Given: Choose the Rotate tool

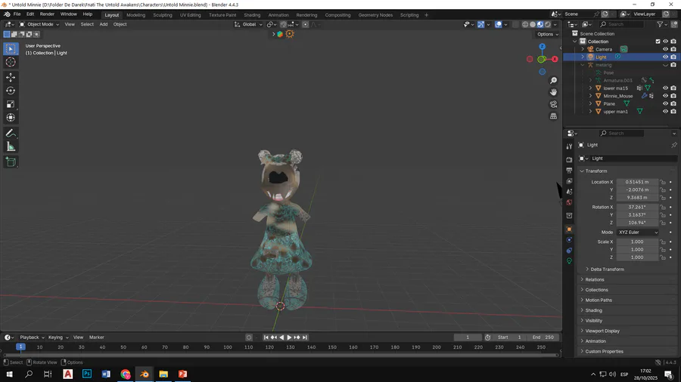Looking at the screenshot, I should 11,91.
